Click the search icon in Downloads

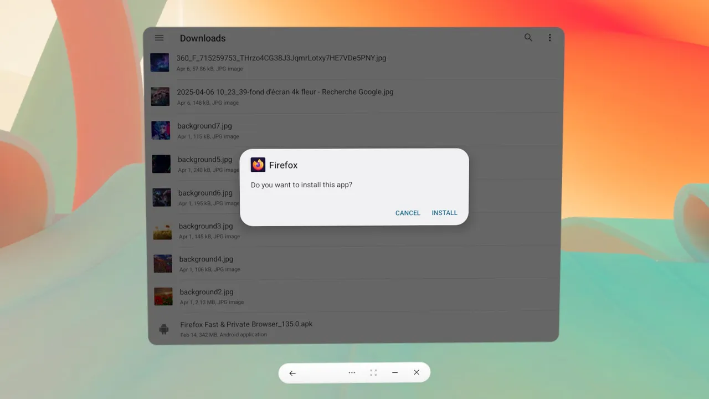coord(528,38)
